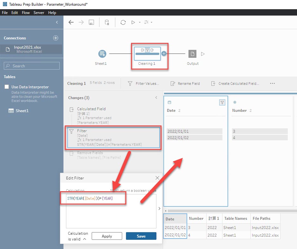Click the filter icon on the Cleaning 1 step
Screen dimensions: 297x249
(x=147, y=50)
